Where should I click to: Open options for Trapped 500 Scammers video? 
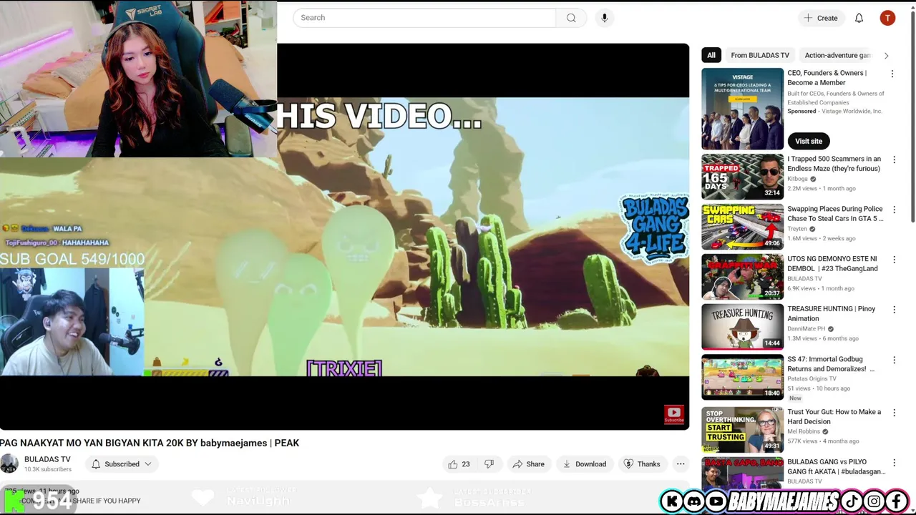[894, 160]
